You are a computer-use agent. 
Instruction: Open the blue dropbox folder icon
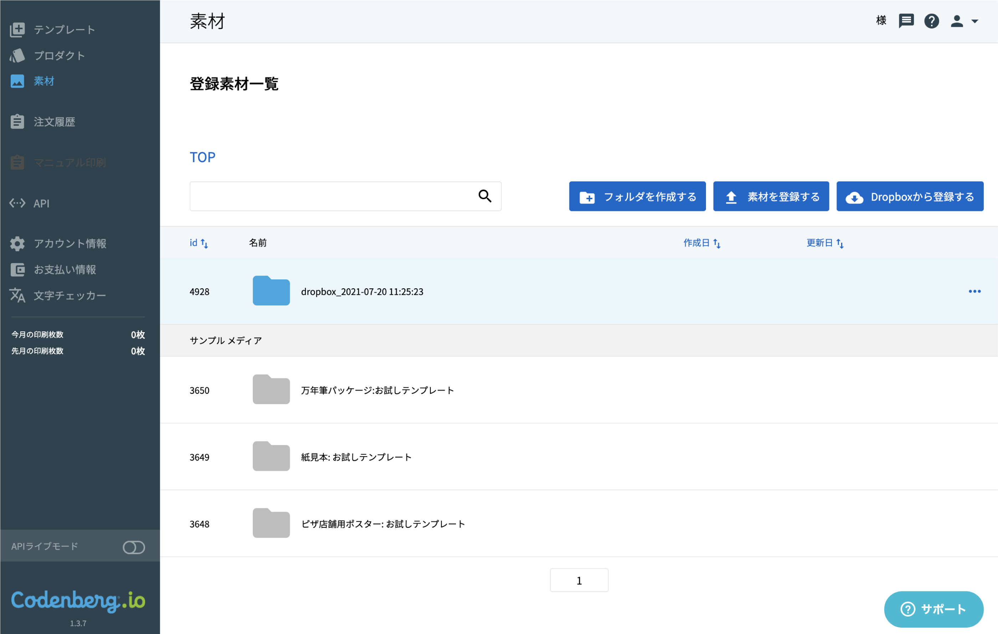click(271, 290)
